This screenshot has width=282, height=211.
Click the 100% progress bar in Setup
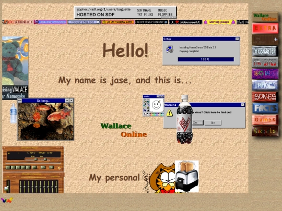[x=206, y=59]
